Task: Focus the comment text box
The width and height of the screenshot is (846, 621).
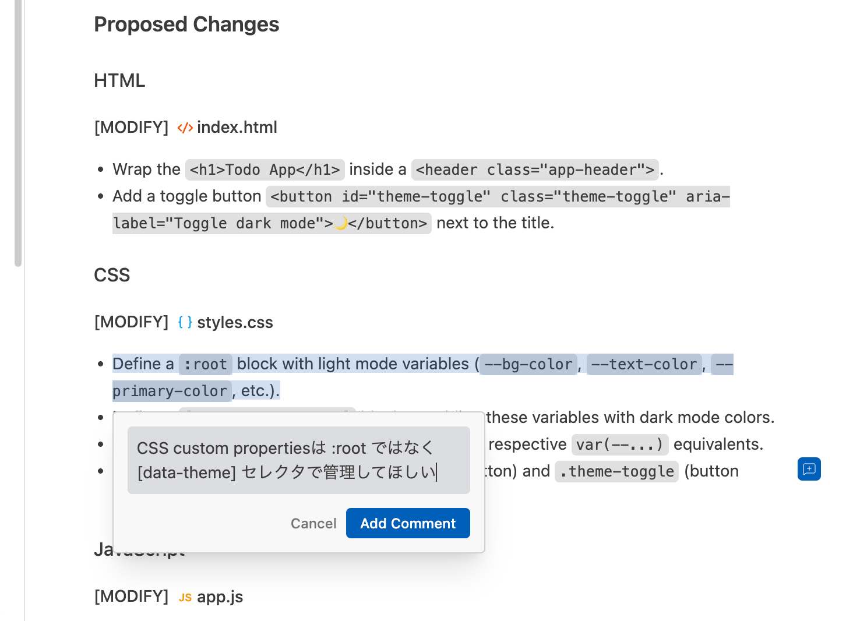Action: pos(298,460)
